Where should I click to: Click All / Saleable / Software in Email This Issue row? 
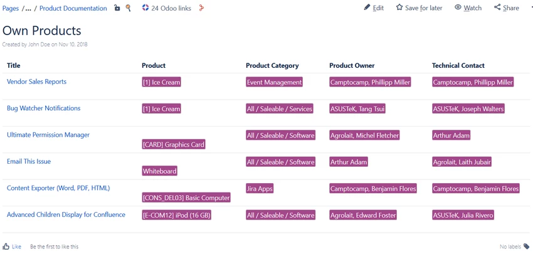pyautogui.click(x=281, y=162)
